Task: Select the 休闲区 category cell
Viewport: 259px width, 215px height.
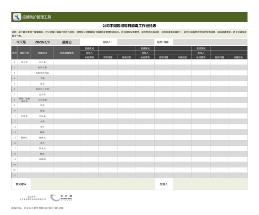Action: coord(24,138)
